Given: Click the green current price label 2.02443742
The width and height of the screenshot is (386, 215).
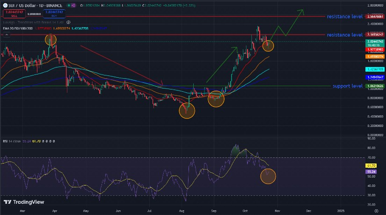Looking at the screenshot, I should coord(375,43).
